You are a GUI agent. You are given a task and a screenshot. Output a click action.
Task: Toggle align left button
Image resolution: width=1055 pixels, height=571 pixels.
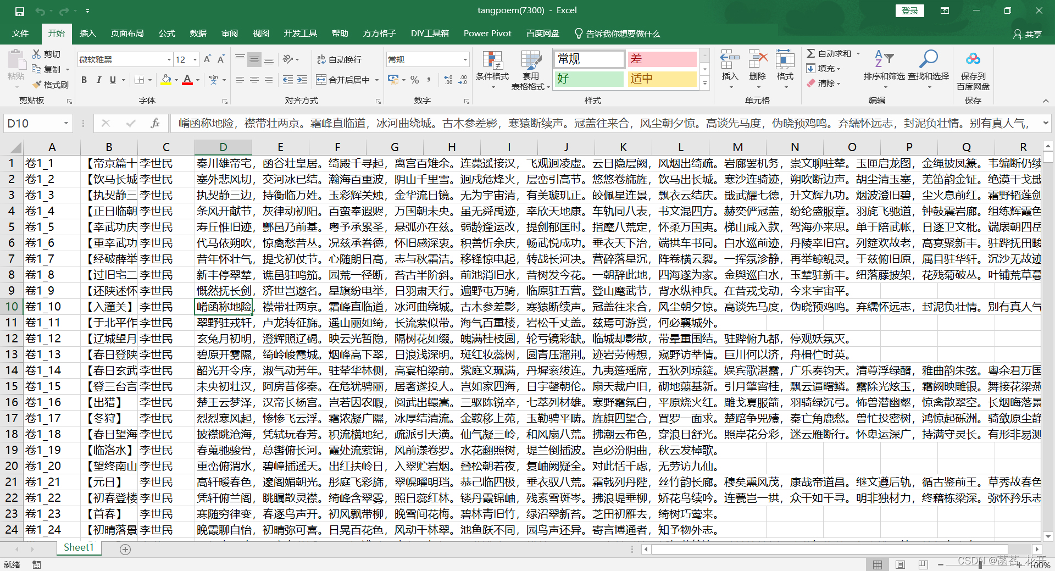[240, 80]
